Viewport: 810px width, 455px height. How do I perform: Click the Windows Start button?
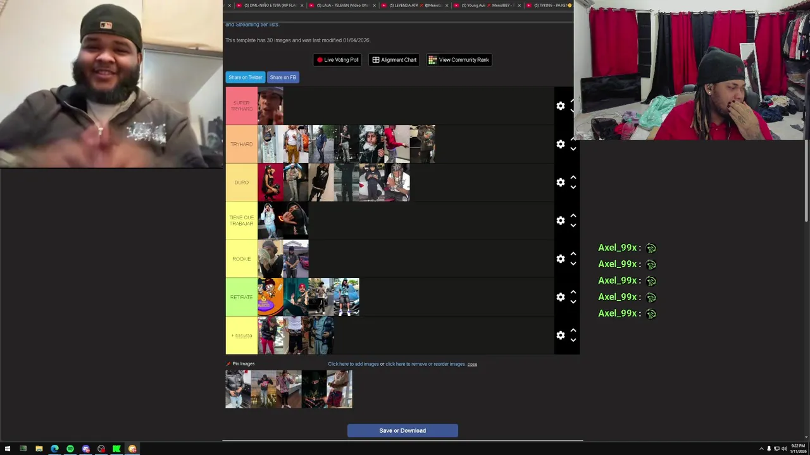[8, 449]
